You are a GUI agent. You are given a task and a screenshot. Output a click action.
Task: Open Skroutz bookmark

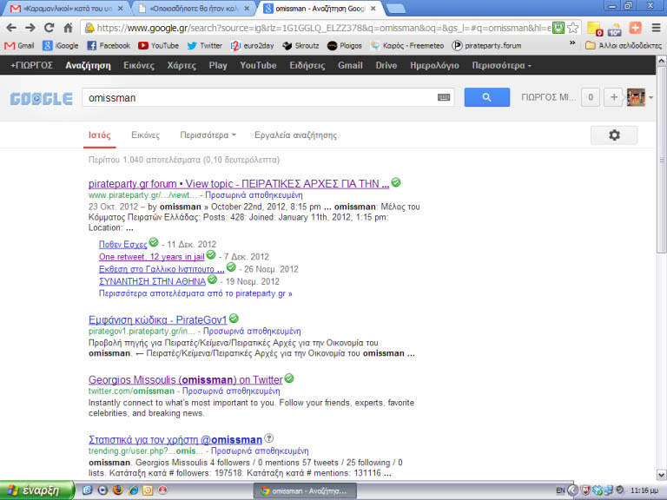point(301,45)
